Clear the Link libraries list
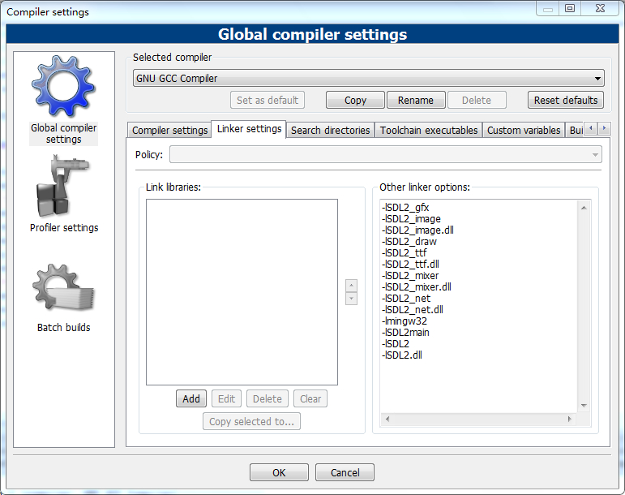Image resolution: width=625 pixels, height=495 pixels. pyautogui.click(x=310, y=398)
